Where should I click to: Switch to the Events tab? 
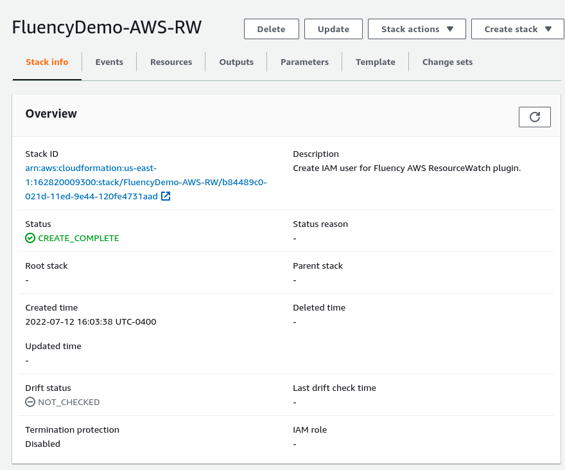[x=109, y=62]
